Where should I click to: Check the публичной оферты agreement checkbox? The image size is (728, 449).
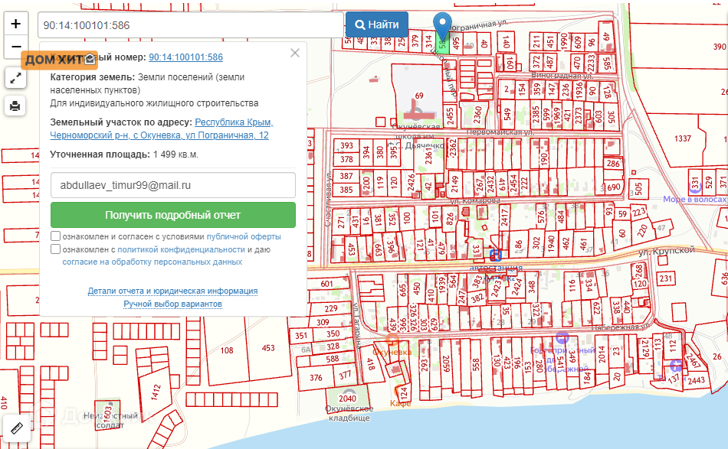(x=56, y=236)
